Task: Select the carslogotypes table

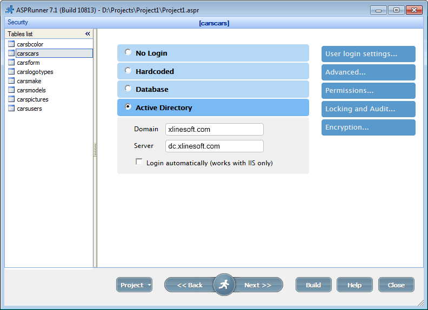Action: pyautogui.click(x=35, y=72)
